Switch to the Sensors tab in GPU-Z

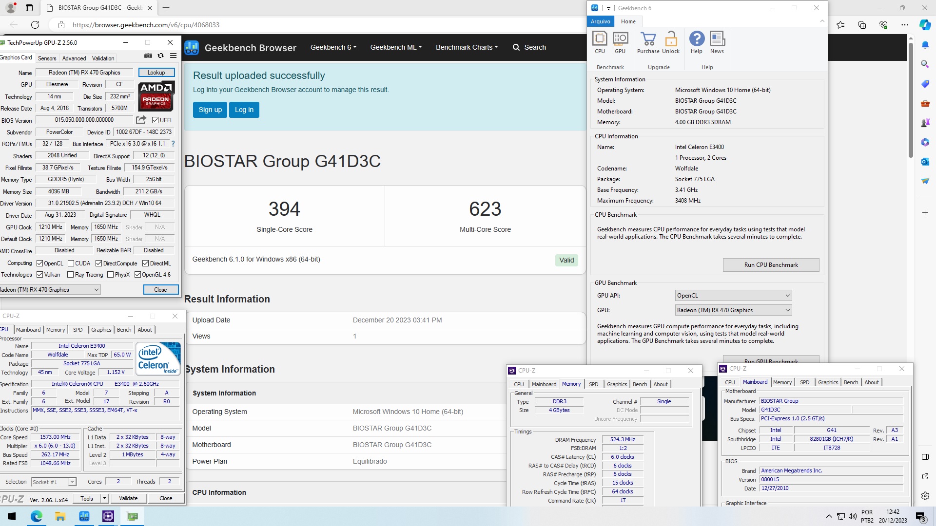[47, 58]
